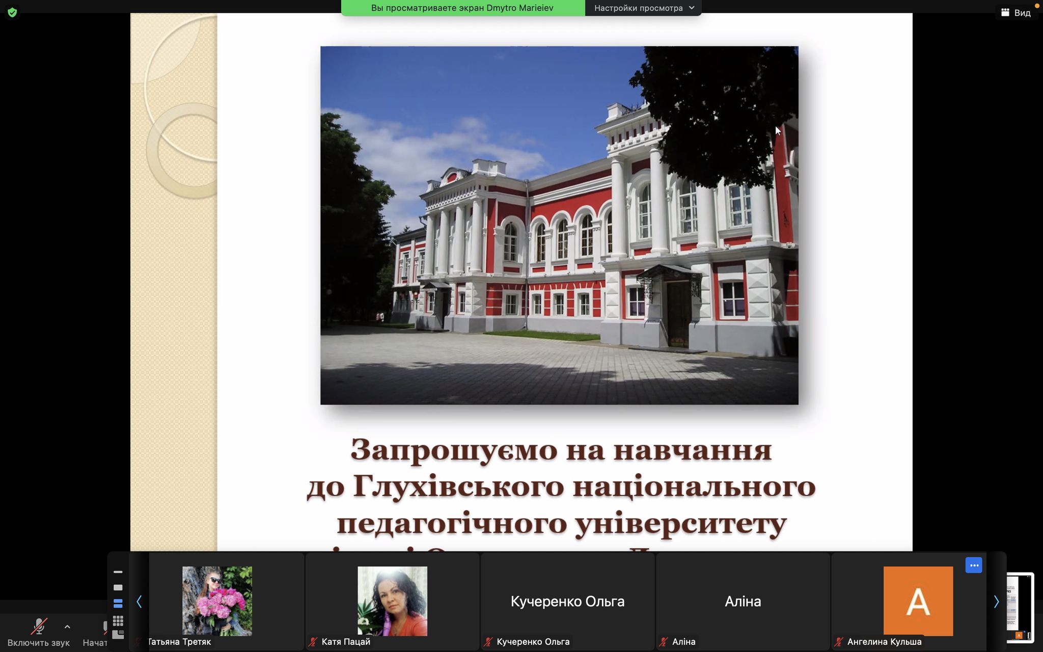Image resolution: width=1043 pixels, height=652 pixels.
Task: Select Катя Пацай video tile photo
Action: [392, 601]
